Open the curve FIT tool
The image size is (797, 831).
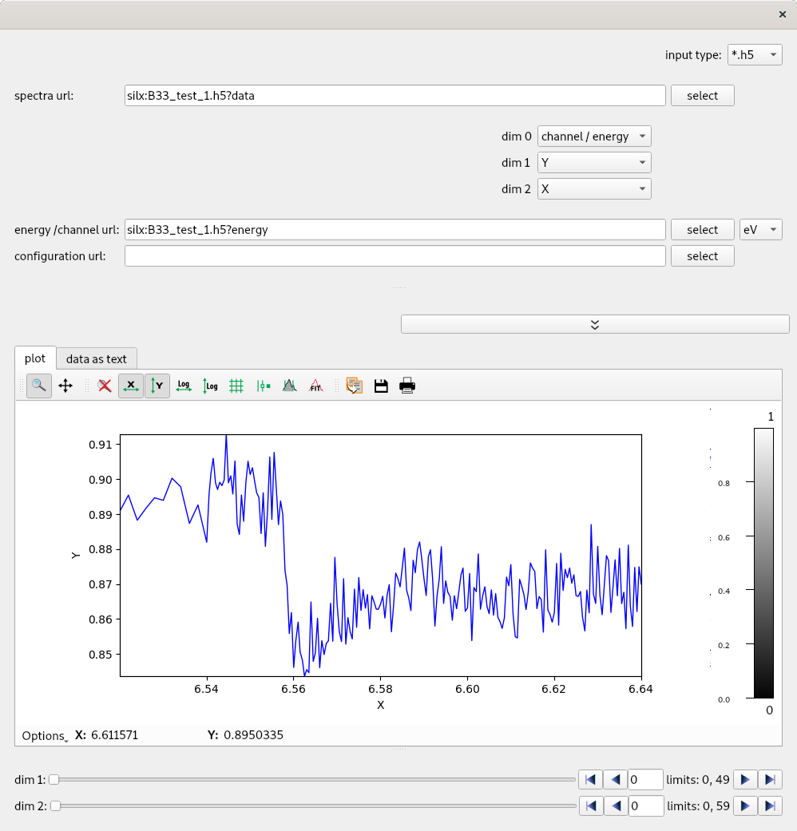315,386
